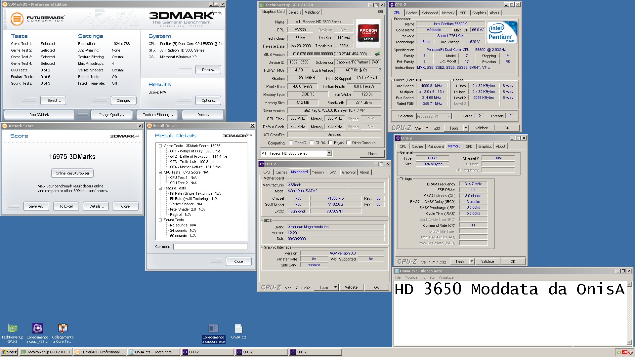The width and height of the screenshot is (635, 357).
Task: Open the Core Temp desktop shortcut
Action: [x=63, y=333]
